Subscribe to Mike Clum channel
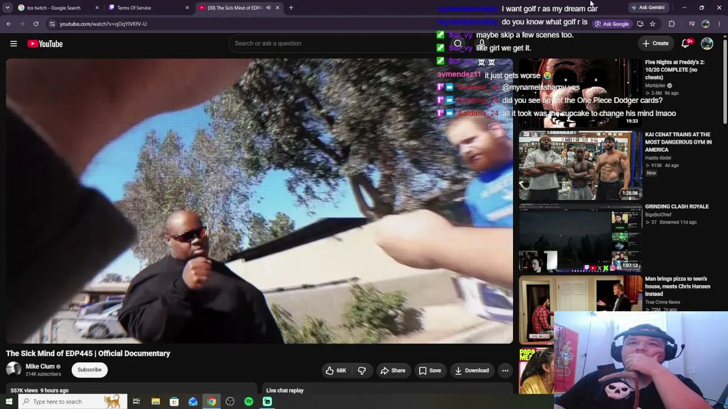 [89, 370]
